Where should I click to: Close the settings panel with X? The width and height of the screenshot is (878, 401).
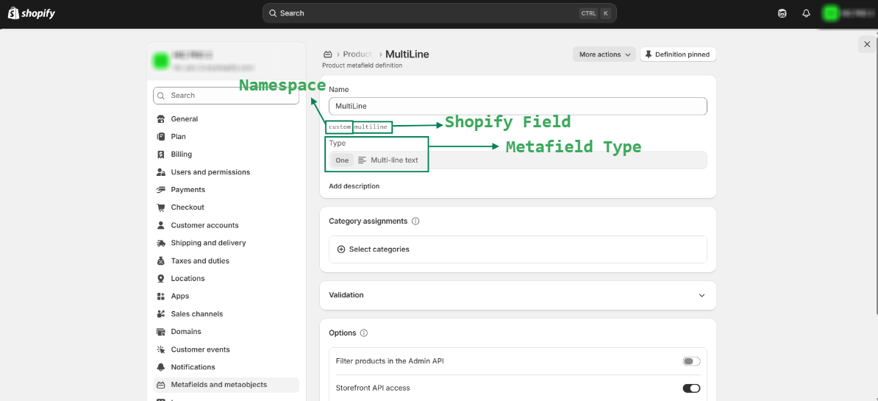pos(867,45)
